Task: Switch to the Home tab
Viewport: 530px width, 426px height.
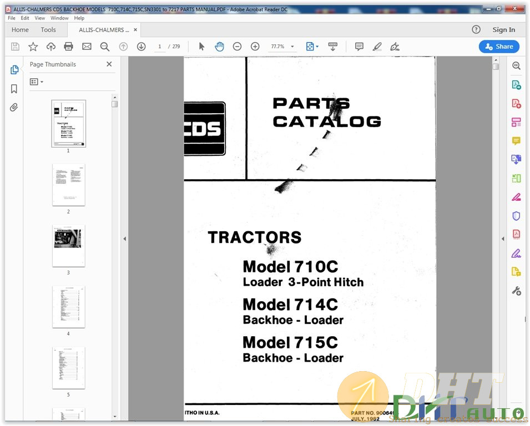Action: pos(21,30)
